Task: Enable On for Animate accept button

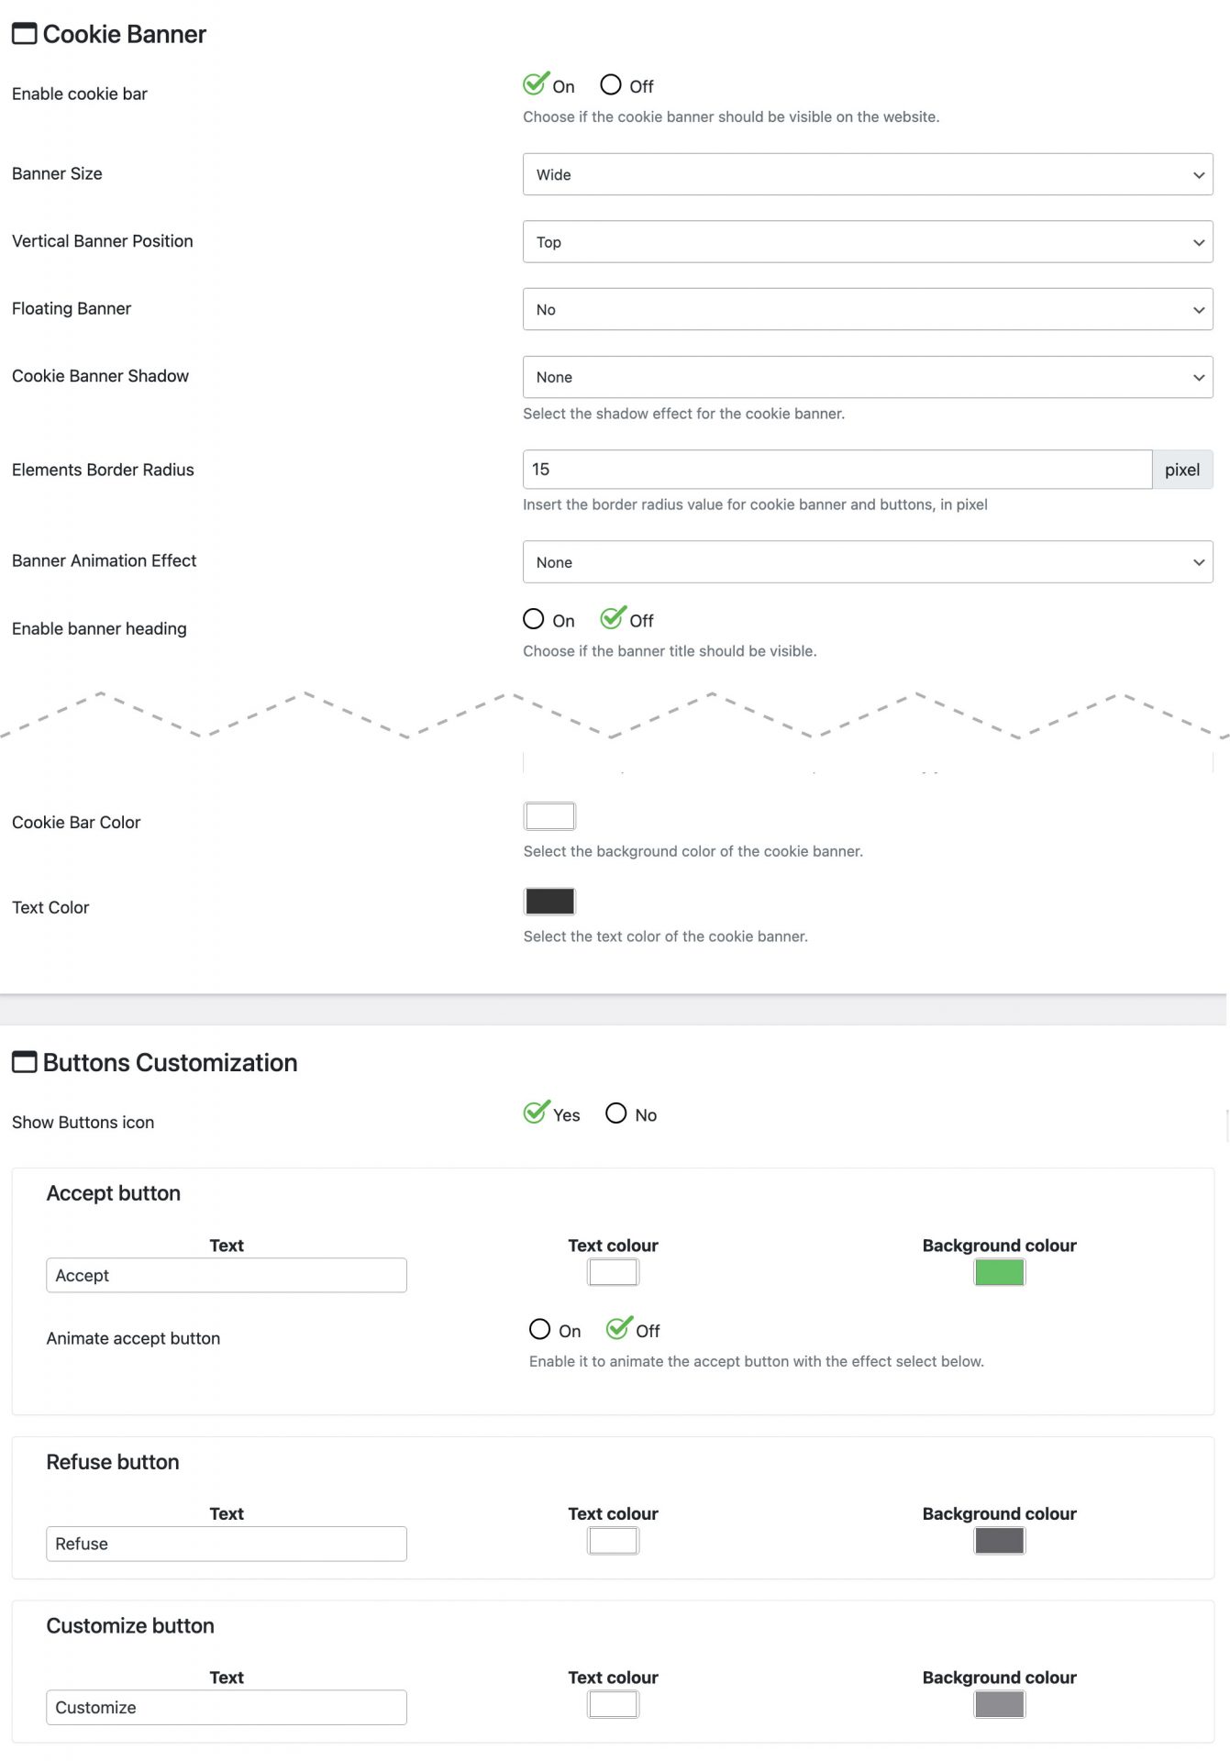Action: [539, 1329]
